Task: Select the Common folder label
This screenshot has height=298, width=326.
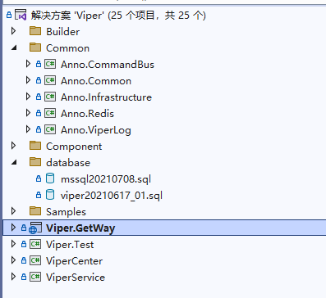Action: [x=67, y=48]
